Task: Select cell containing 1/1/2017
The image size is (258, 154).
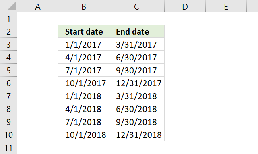Action: [x=84, y=44]
